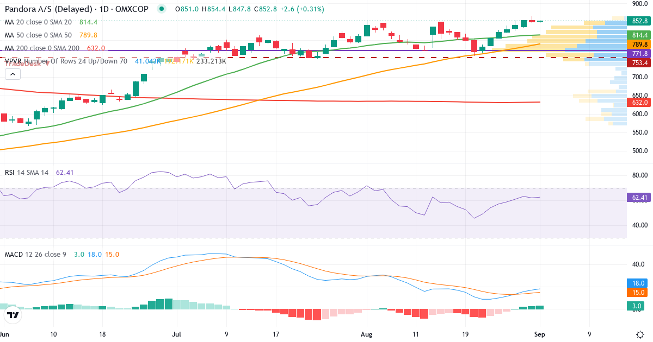Click the Sep date axis label
Viewport: 653px width, 342px height.
point(539,335)
